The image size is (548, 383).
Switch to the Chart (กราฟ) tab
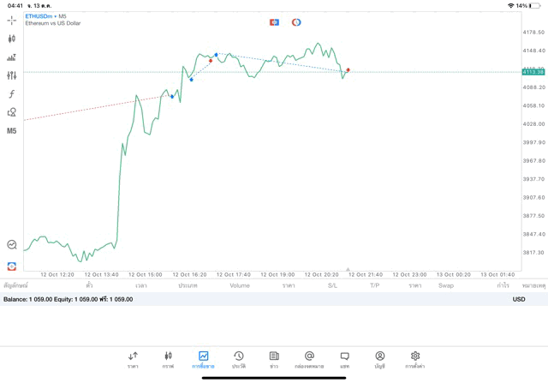(x=168, y=360)
